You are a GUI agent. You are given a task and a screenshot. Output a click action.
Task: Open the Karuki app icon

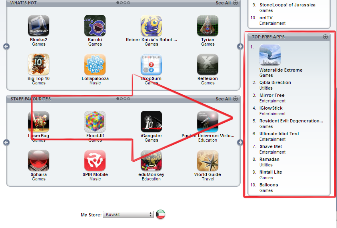[x=95, y=26]
